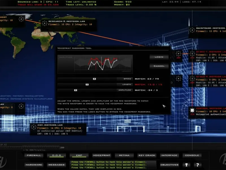226x170 pixels.
Task: Launch the Firewall hack tool
Action: coord(34,155)
